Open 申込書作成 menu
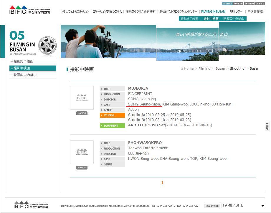 (x=255, y=11)
